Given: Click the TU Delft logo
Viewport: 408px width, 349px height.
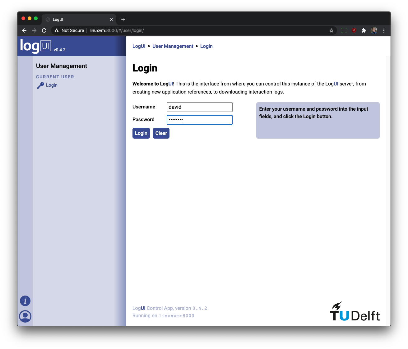Looking at the screenshot, I should pos(355,311).
